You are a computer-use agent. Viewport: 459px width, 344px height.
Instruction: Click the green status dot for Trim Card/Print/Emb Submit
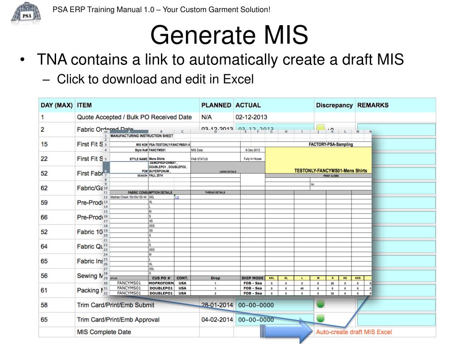tap(320, 304)
